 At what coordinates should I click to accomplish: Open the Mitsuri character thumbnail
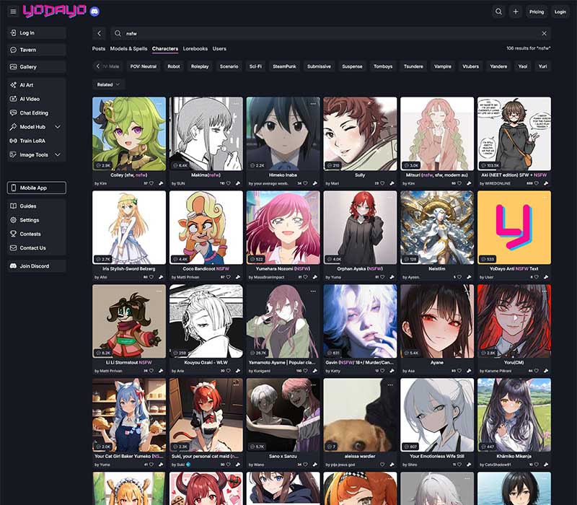437,133
